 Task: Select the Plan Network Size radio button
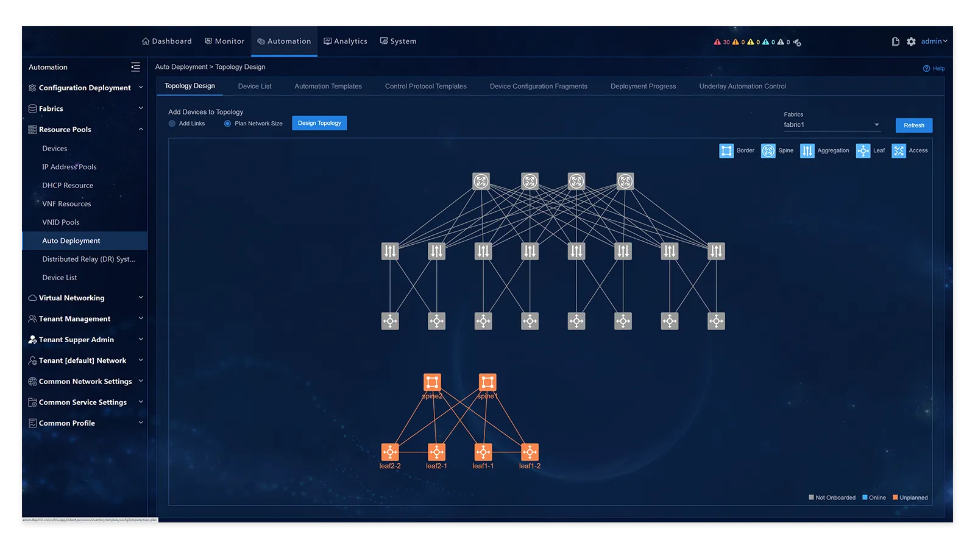227,124
